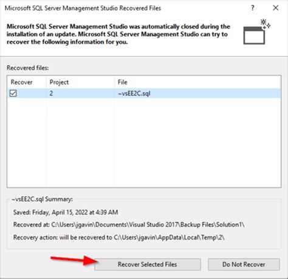
Task: Click Recover Selected Files button
Action: [x=148, y=264]
